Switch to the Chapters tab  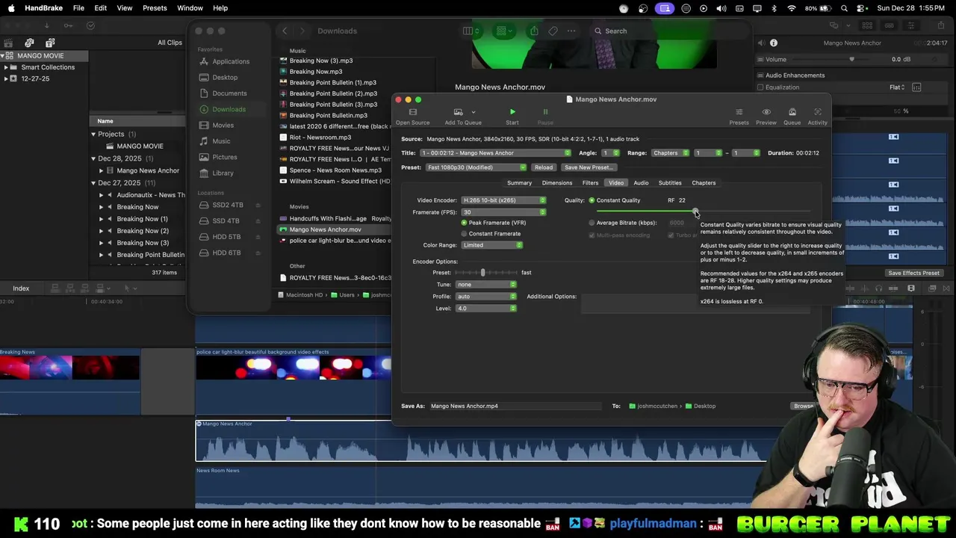(x=704, y=183)
